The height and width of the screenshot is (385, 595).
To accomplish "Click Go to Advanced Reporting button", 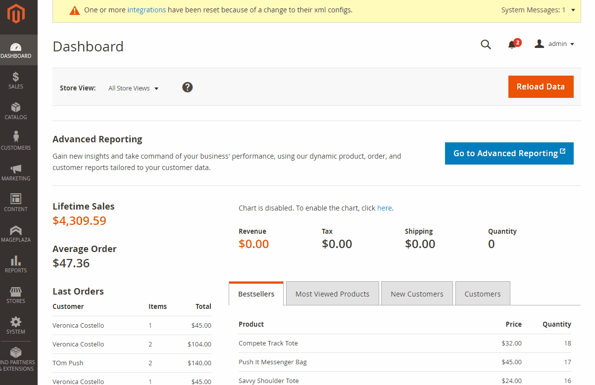I will [x=509, y=153].
